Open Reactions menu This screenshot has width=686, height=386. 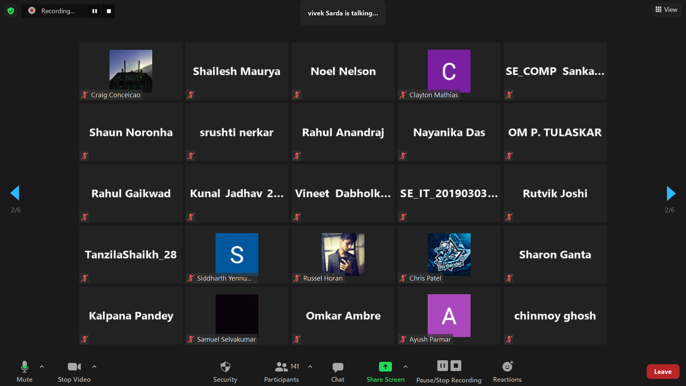507,372
